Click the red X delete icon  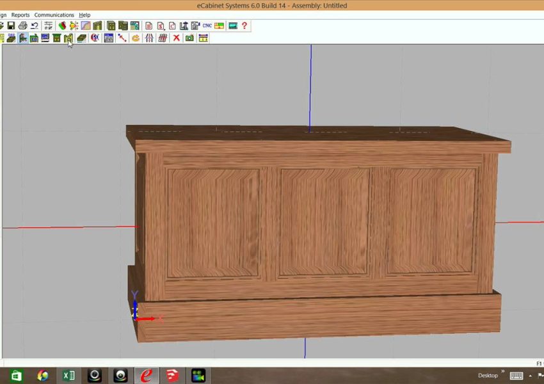click(x=177, y=38)
